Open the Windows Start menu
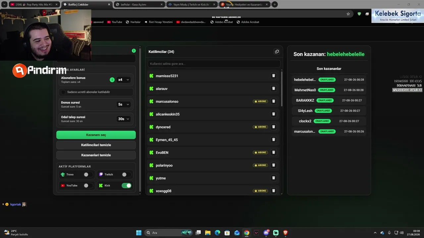424x238 pixels. point(139,233)
